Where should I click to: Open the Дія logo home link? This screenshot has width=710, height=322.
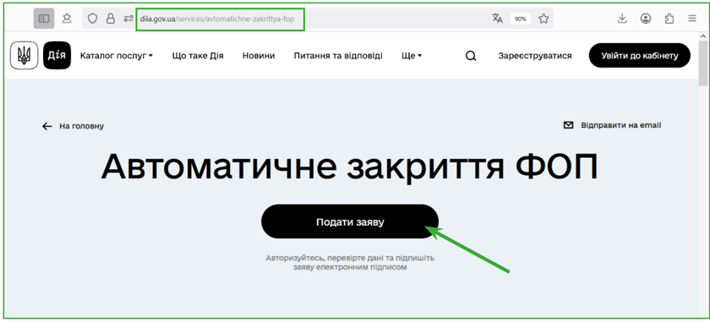57,56
